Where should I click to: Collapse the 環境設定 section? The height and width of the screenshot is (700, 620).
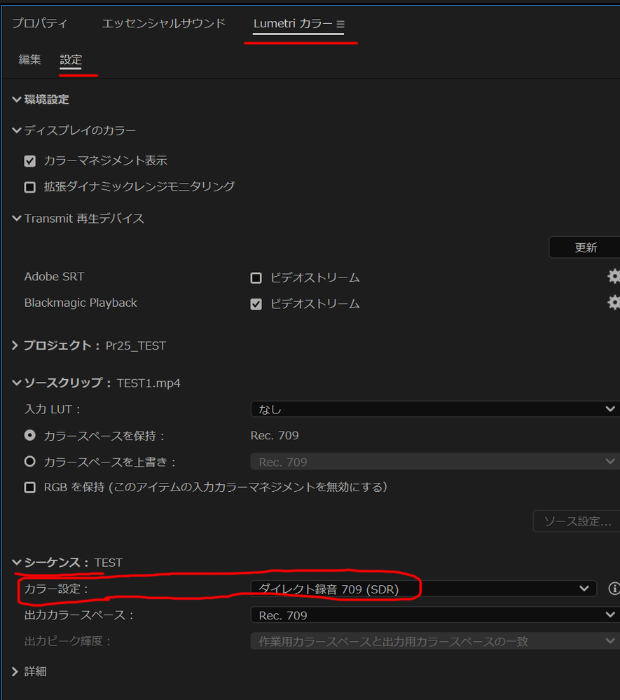pyautogui.click(x=16, y=99)
